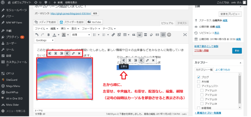Open プラグイン in the sidebar

[13, 37]
